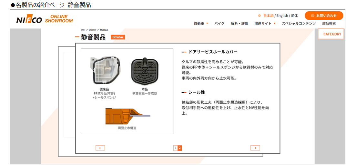Click the globe language icon
This screenshot has width=356, height=165.
click(x=259, y=16)
